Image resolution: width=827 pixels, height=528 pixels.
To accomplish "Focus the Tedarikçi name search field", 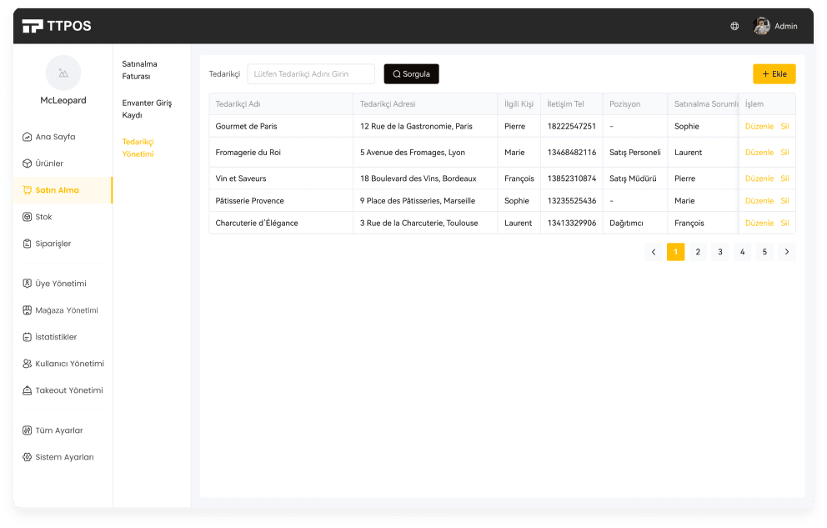I will (311, 74).
